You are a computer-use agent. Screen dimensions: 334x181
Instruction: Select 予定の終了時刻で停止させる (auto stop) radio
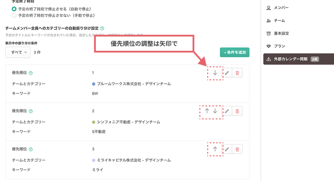pos(14,9)
